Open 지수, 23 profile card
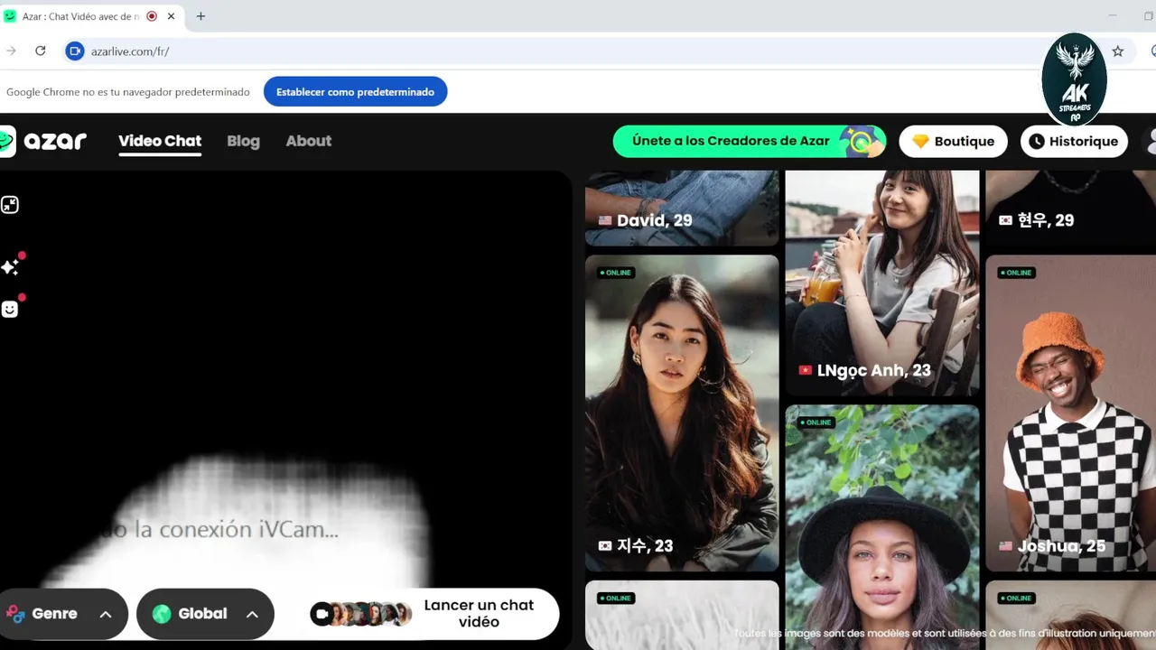The width and height of the screenshot is (1156, 650). pyautogui.click(x=682, y=413)
